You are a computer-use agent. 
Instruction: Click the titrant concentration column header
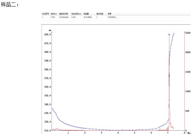[x=63, y=14]
